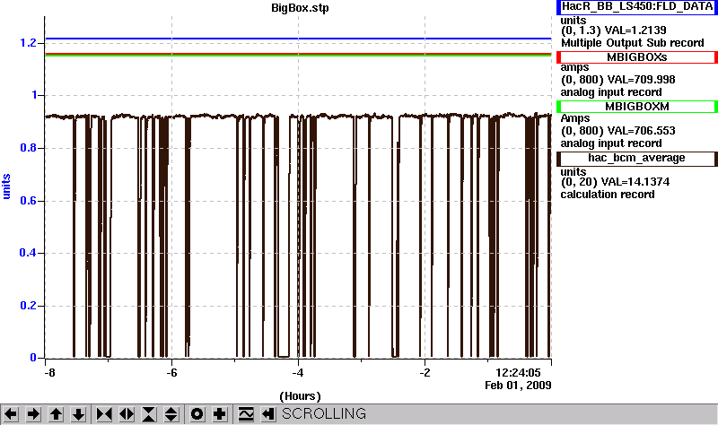Click the 'calculation record' text
718x425 pixels.
coord(608,195)
